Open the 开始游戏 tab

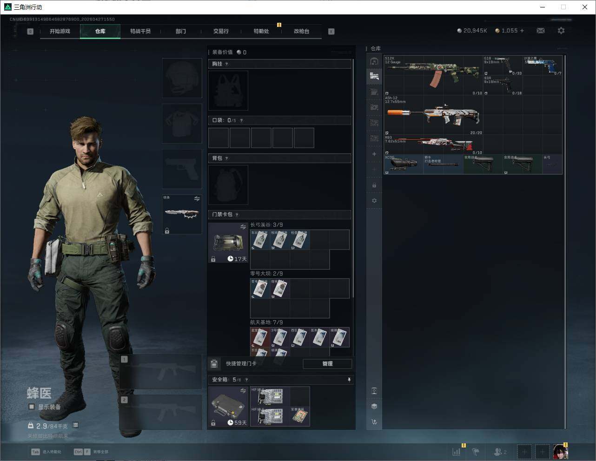60,31
